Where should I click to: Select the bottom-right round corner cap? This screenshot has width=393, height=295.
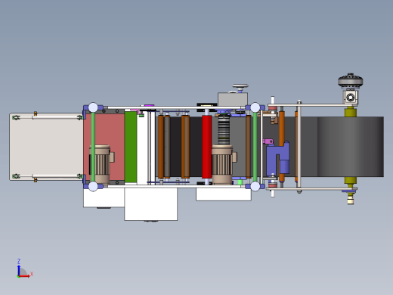click(x=255, y=186)
